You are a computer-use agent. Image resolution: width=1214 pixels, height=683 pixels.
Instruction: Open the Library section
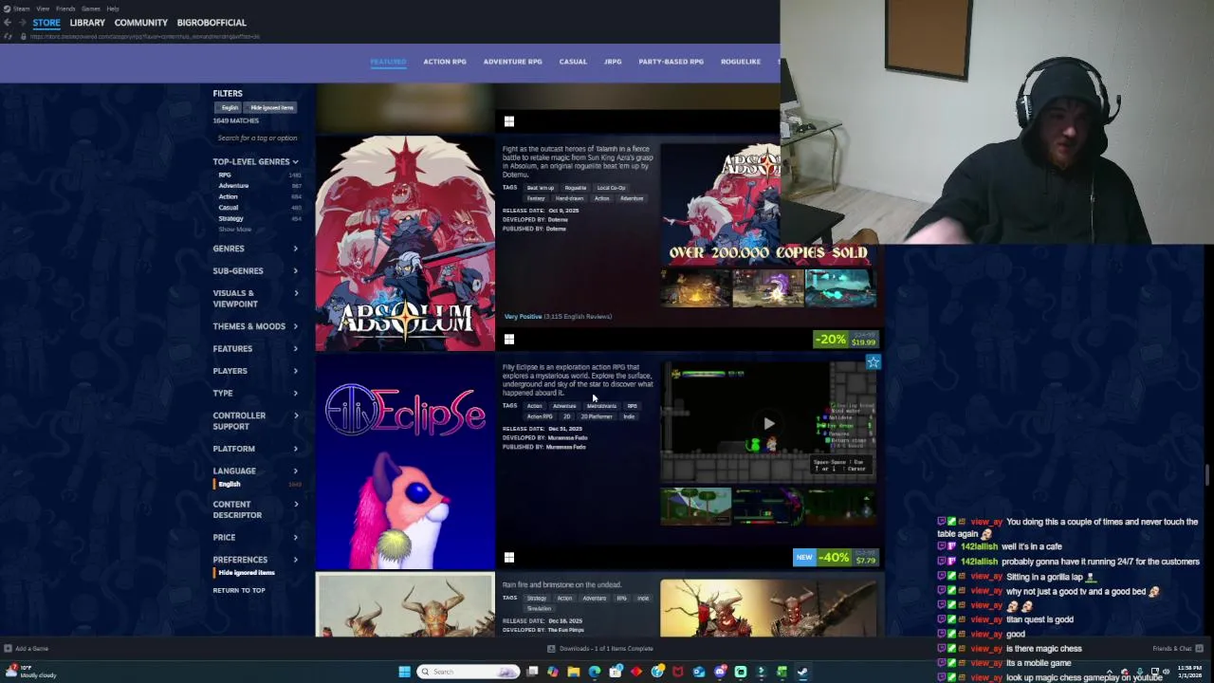[87, 23]
